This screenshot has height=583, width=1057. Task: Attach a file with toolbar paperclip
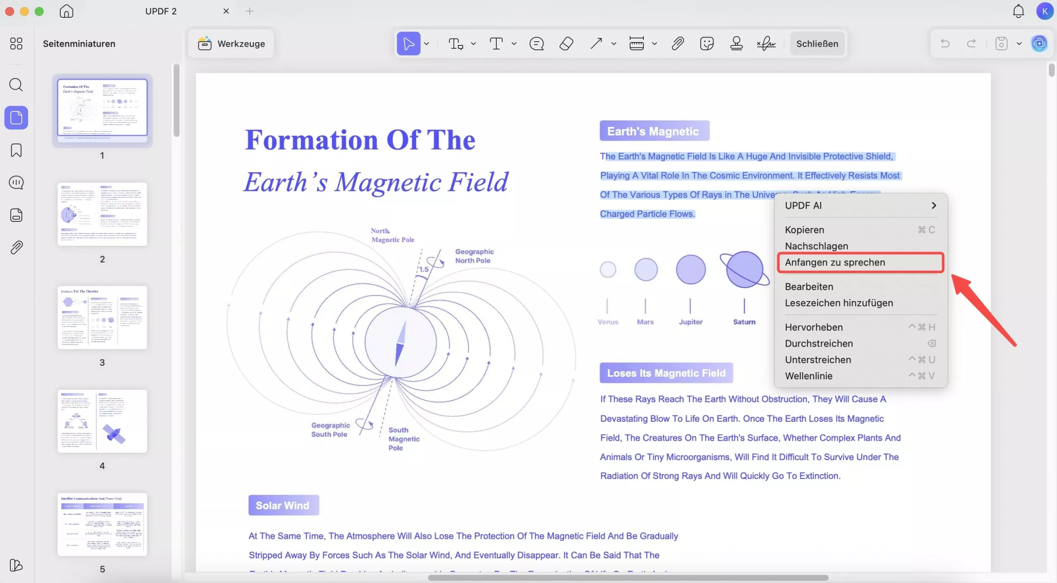tap(678, 43)
